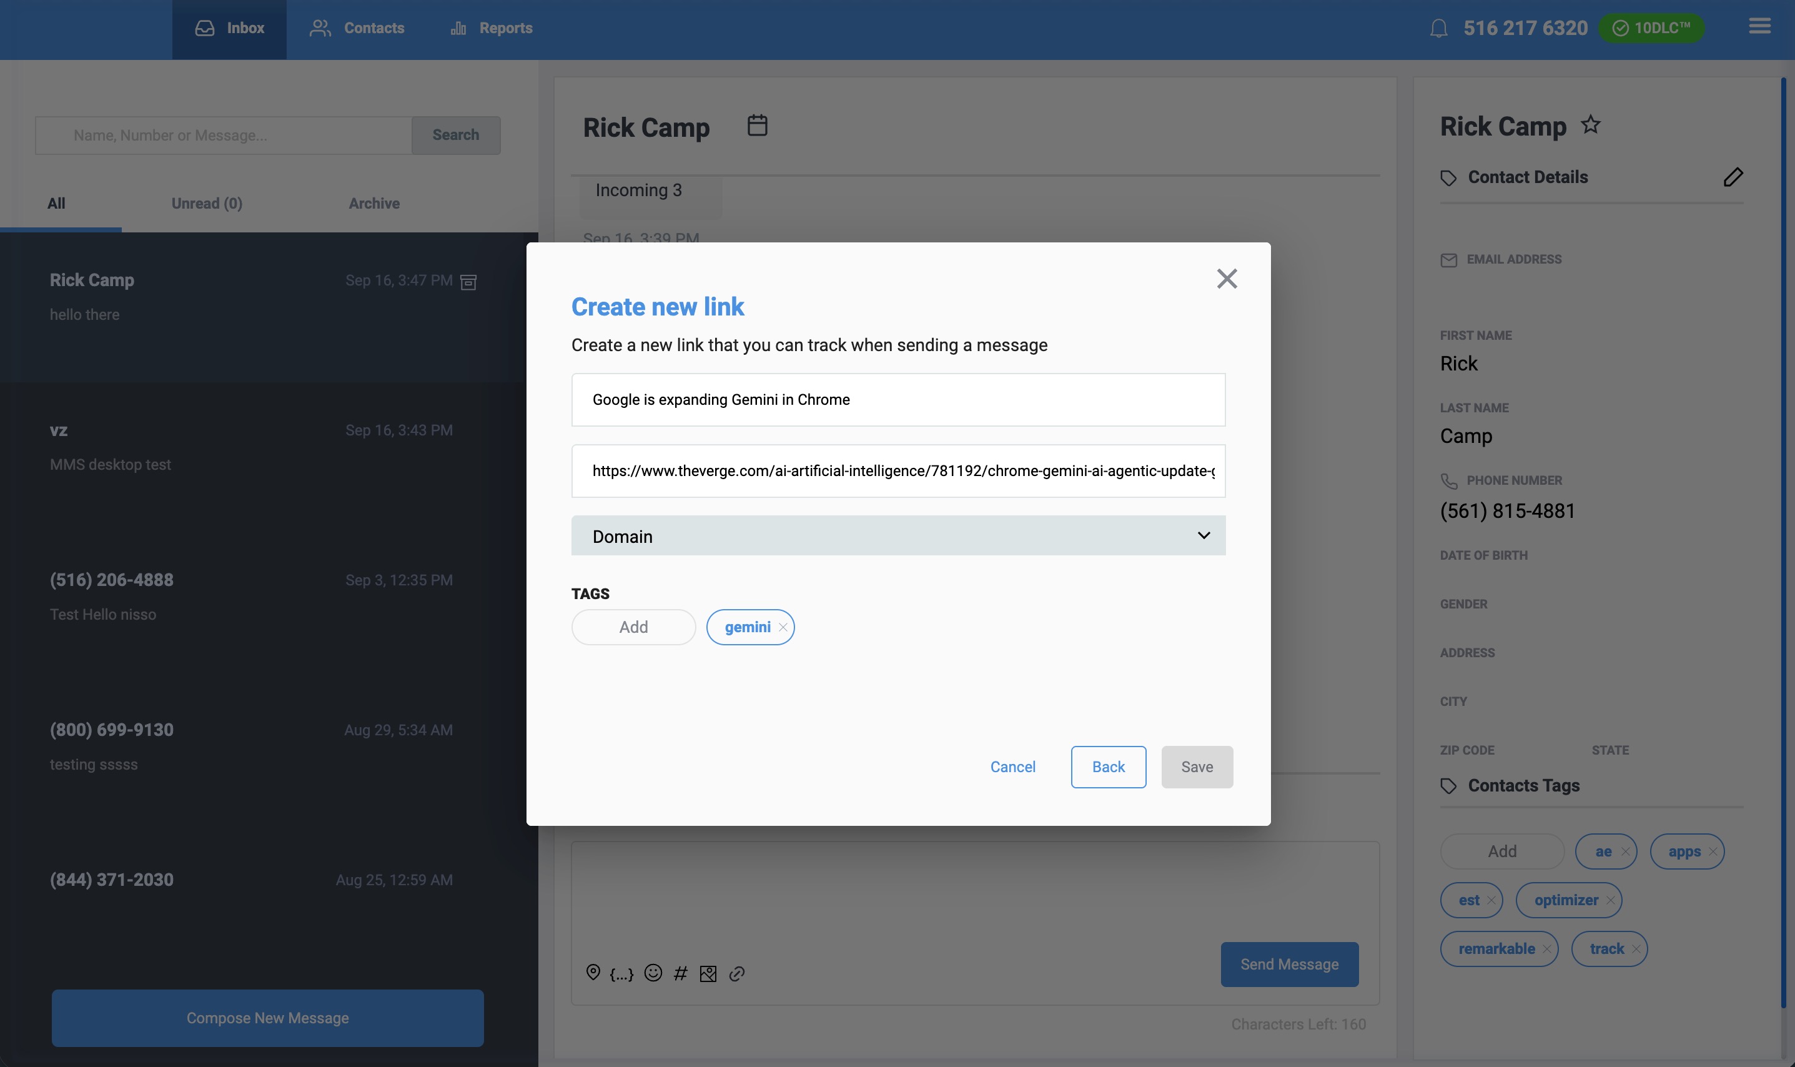Remove the ae contact tag
This screenshot has width=1795, height=1067.
pos(1624,851)
